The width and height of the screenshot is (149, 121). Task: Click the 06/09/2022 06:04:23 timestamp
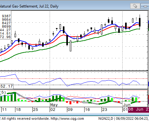pos(132,118)
